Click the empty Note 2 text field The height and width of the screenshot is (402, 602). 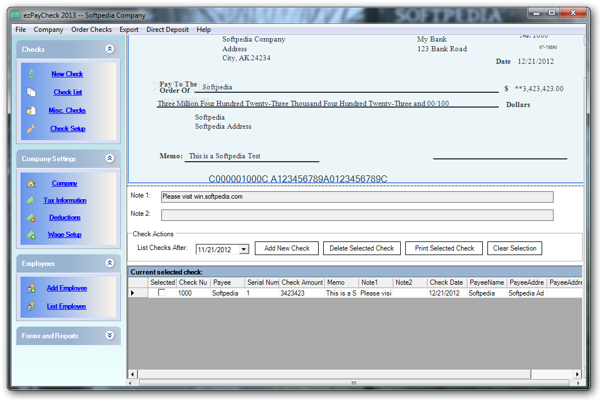point(357,215)
